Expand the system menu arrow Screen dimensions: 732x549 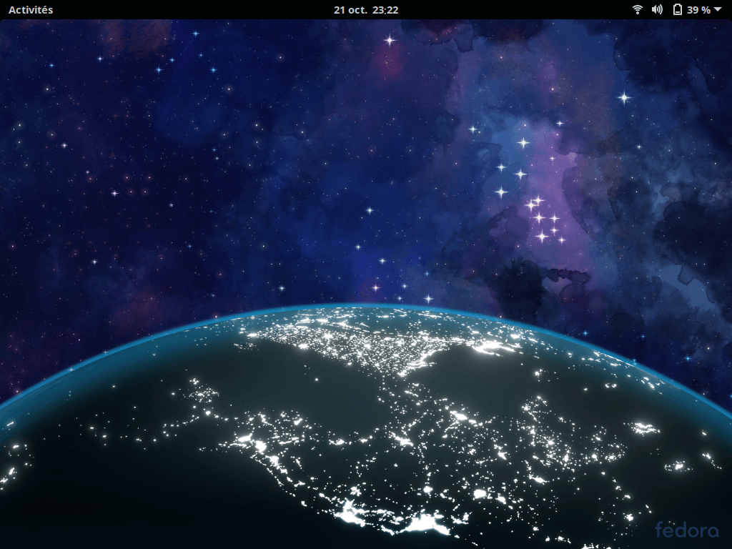click(718, 9)
